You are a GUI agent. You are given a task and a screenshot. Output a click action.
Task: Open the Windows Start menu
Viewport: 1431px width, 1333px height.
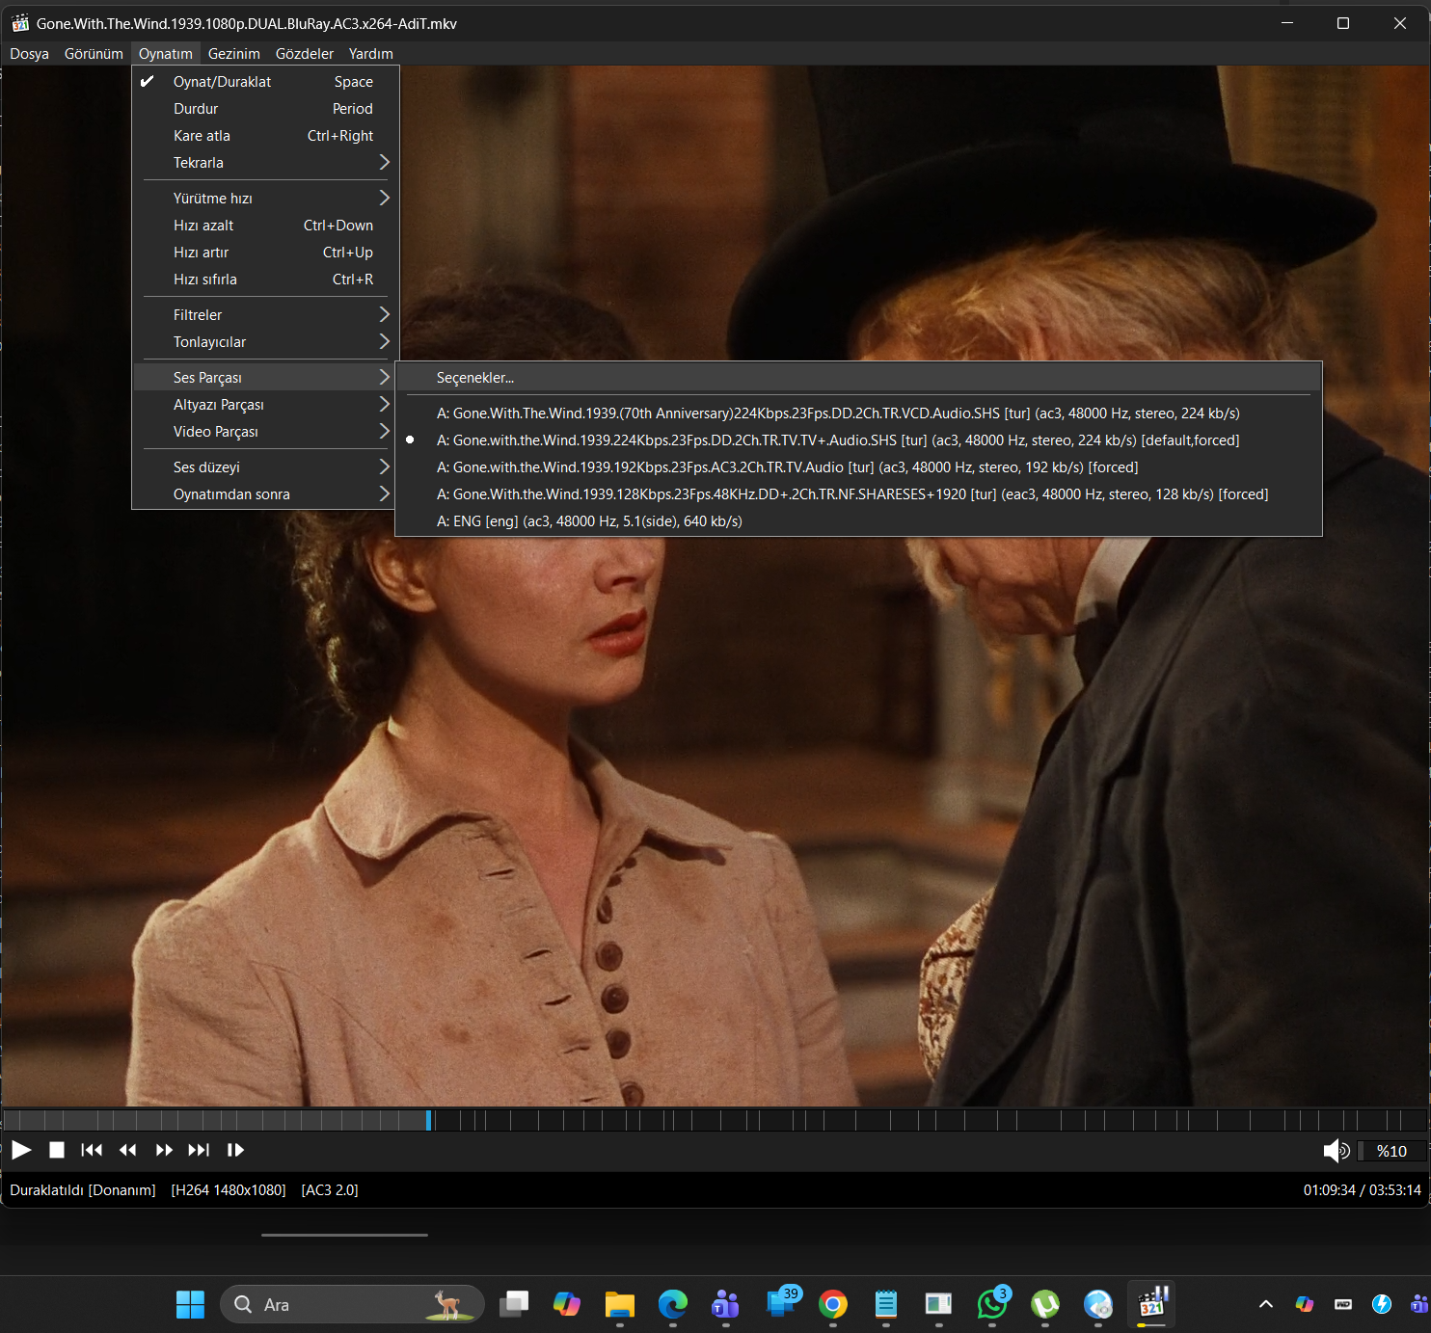[190, 1304]
